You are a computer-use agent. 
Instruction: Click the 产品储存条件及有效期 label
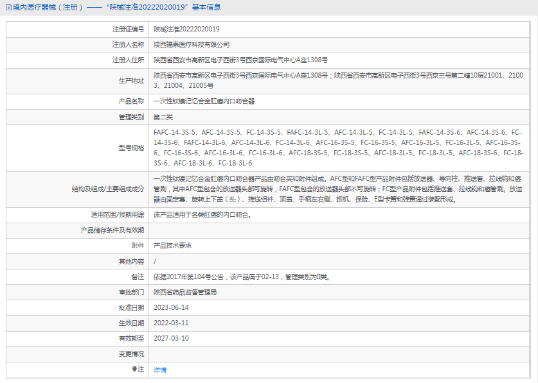click(112, 230)
